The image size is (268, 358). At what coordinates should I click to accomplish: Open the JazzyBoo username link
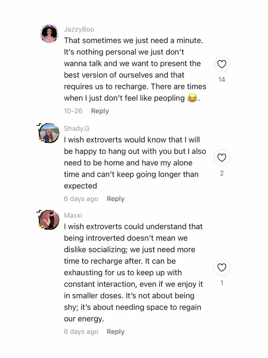(x=79, y=29)
